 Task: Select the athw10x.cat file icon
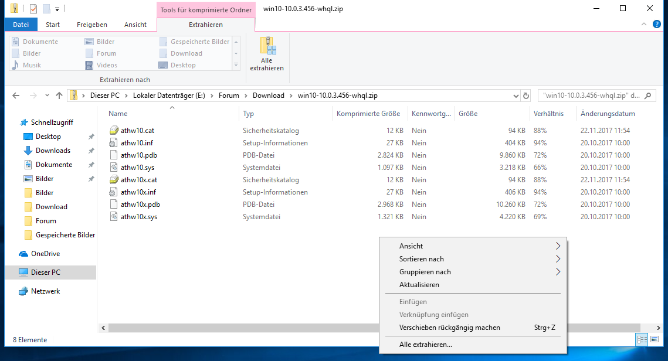coord(114,180)
